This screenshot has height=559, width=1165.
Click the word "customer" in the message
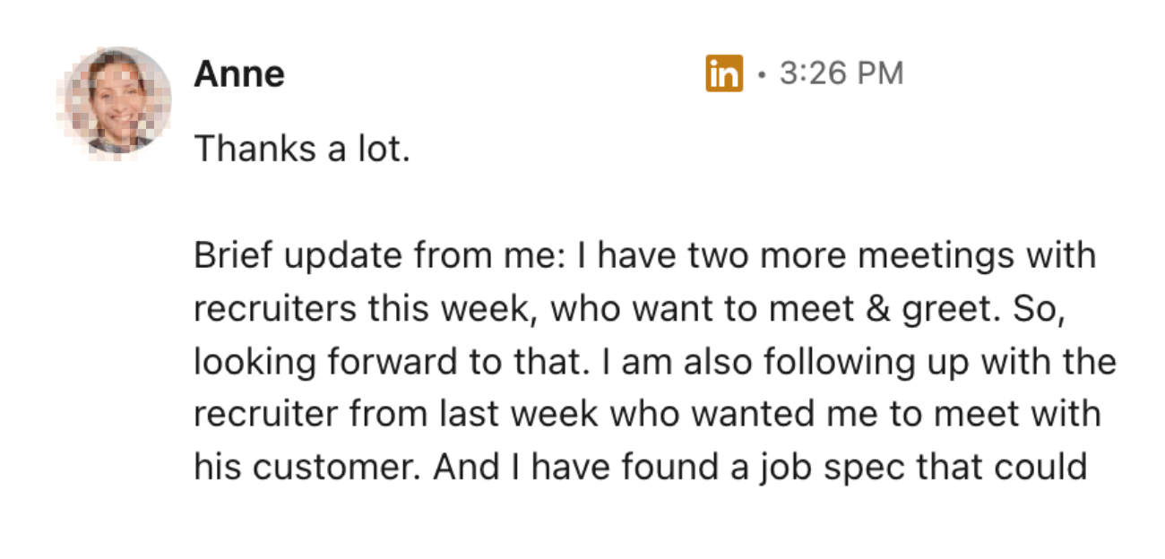332,468
